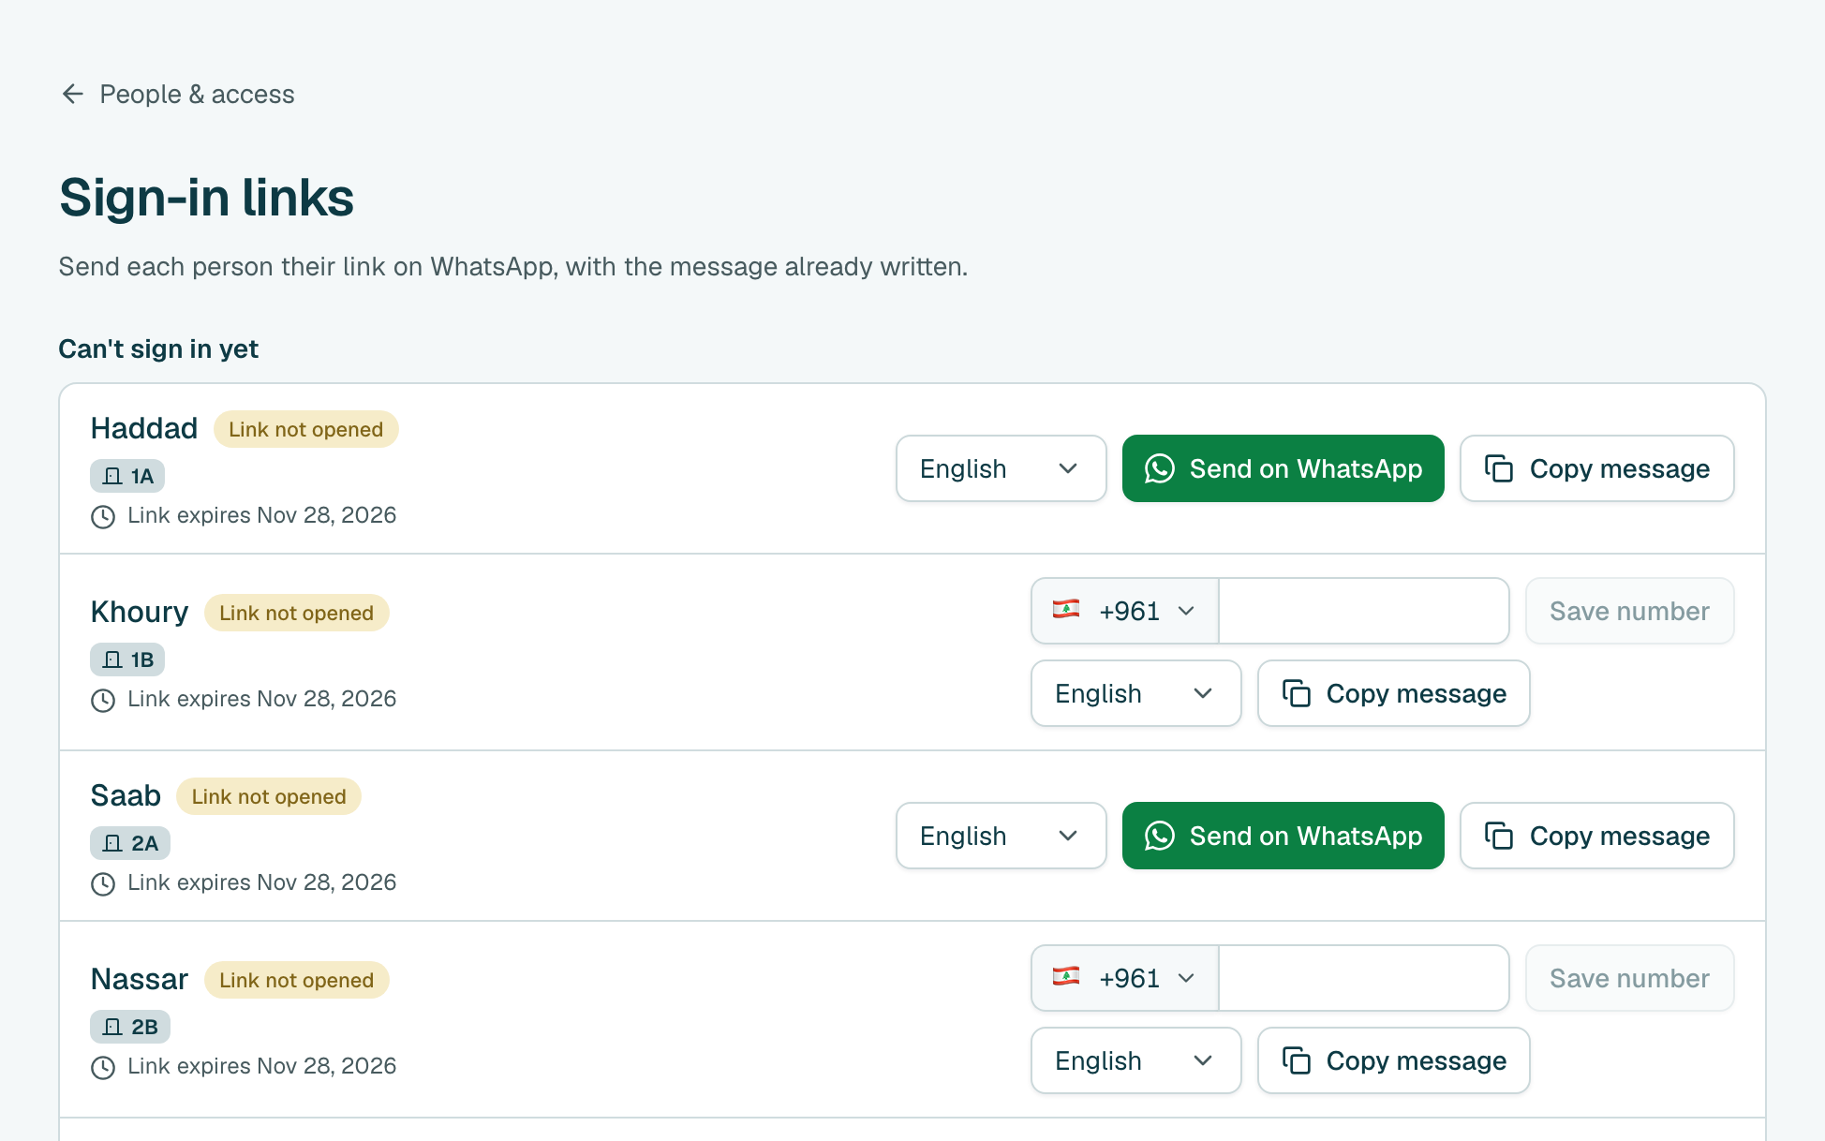Click the unit icon on badge 2A

[x=112, y=843]
